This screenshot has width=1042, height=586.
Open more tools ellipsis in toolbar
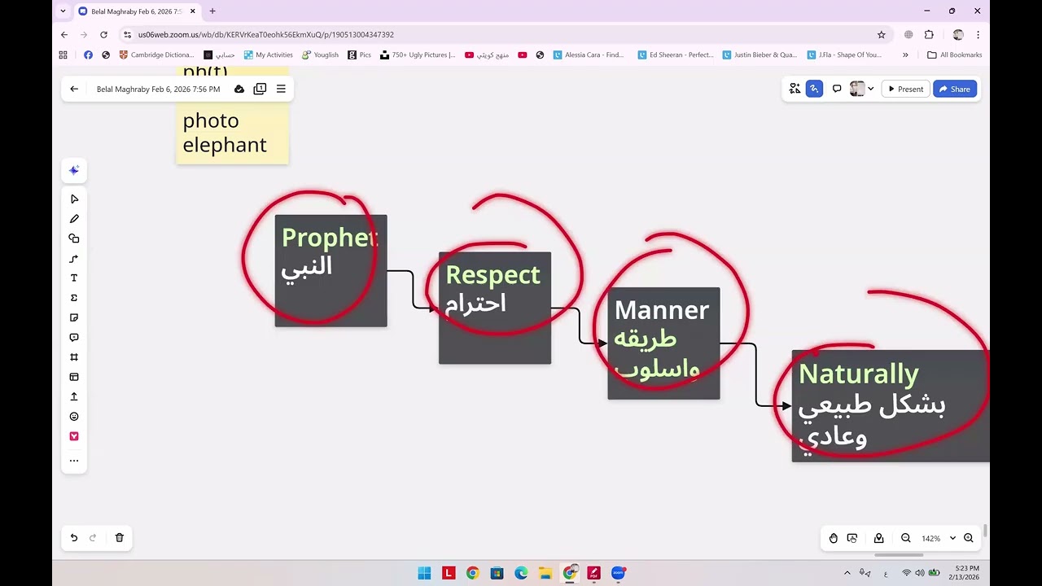coord(74,461)
